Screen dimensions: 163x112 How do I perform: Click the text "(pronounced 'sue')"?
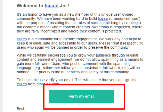pyautogui.click(x=125, y=19)
